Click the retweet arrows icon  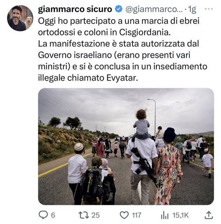point(84,215)
